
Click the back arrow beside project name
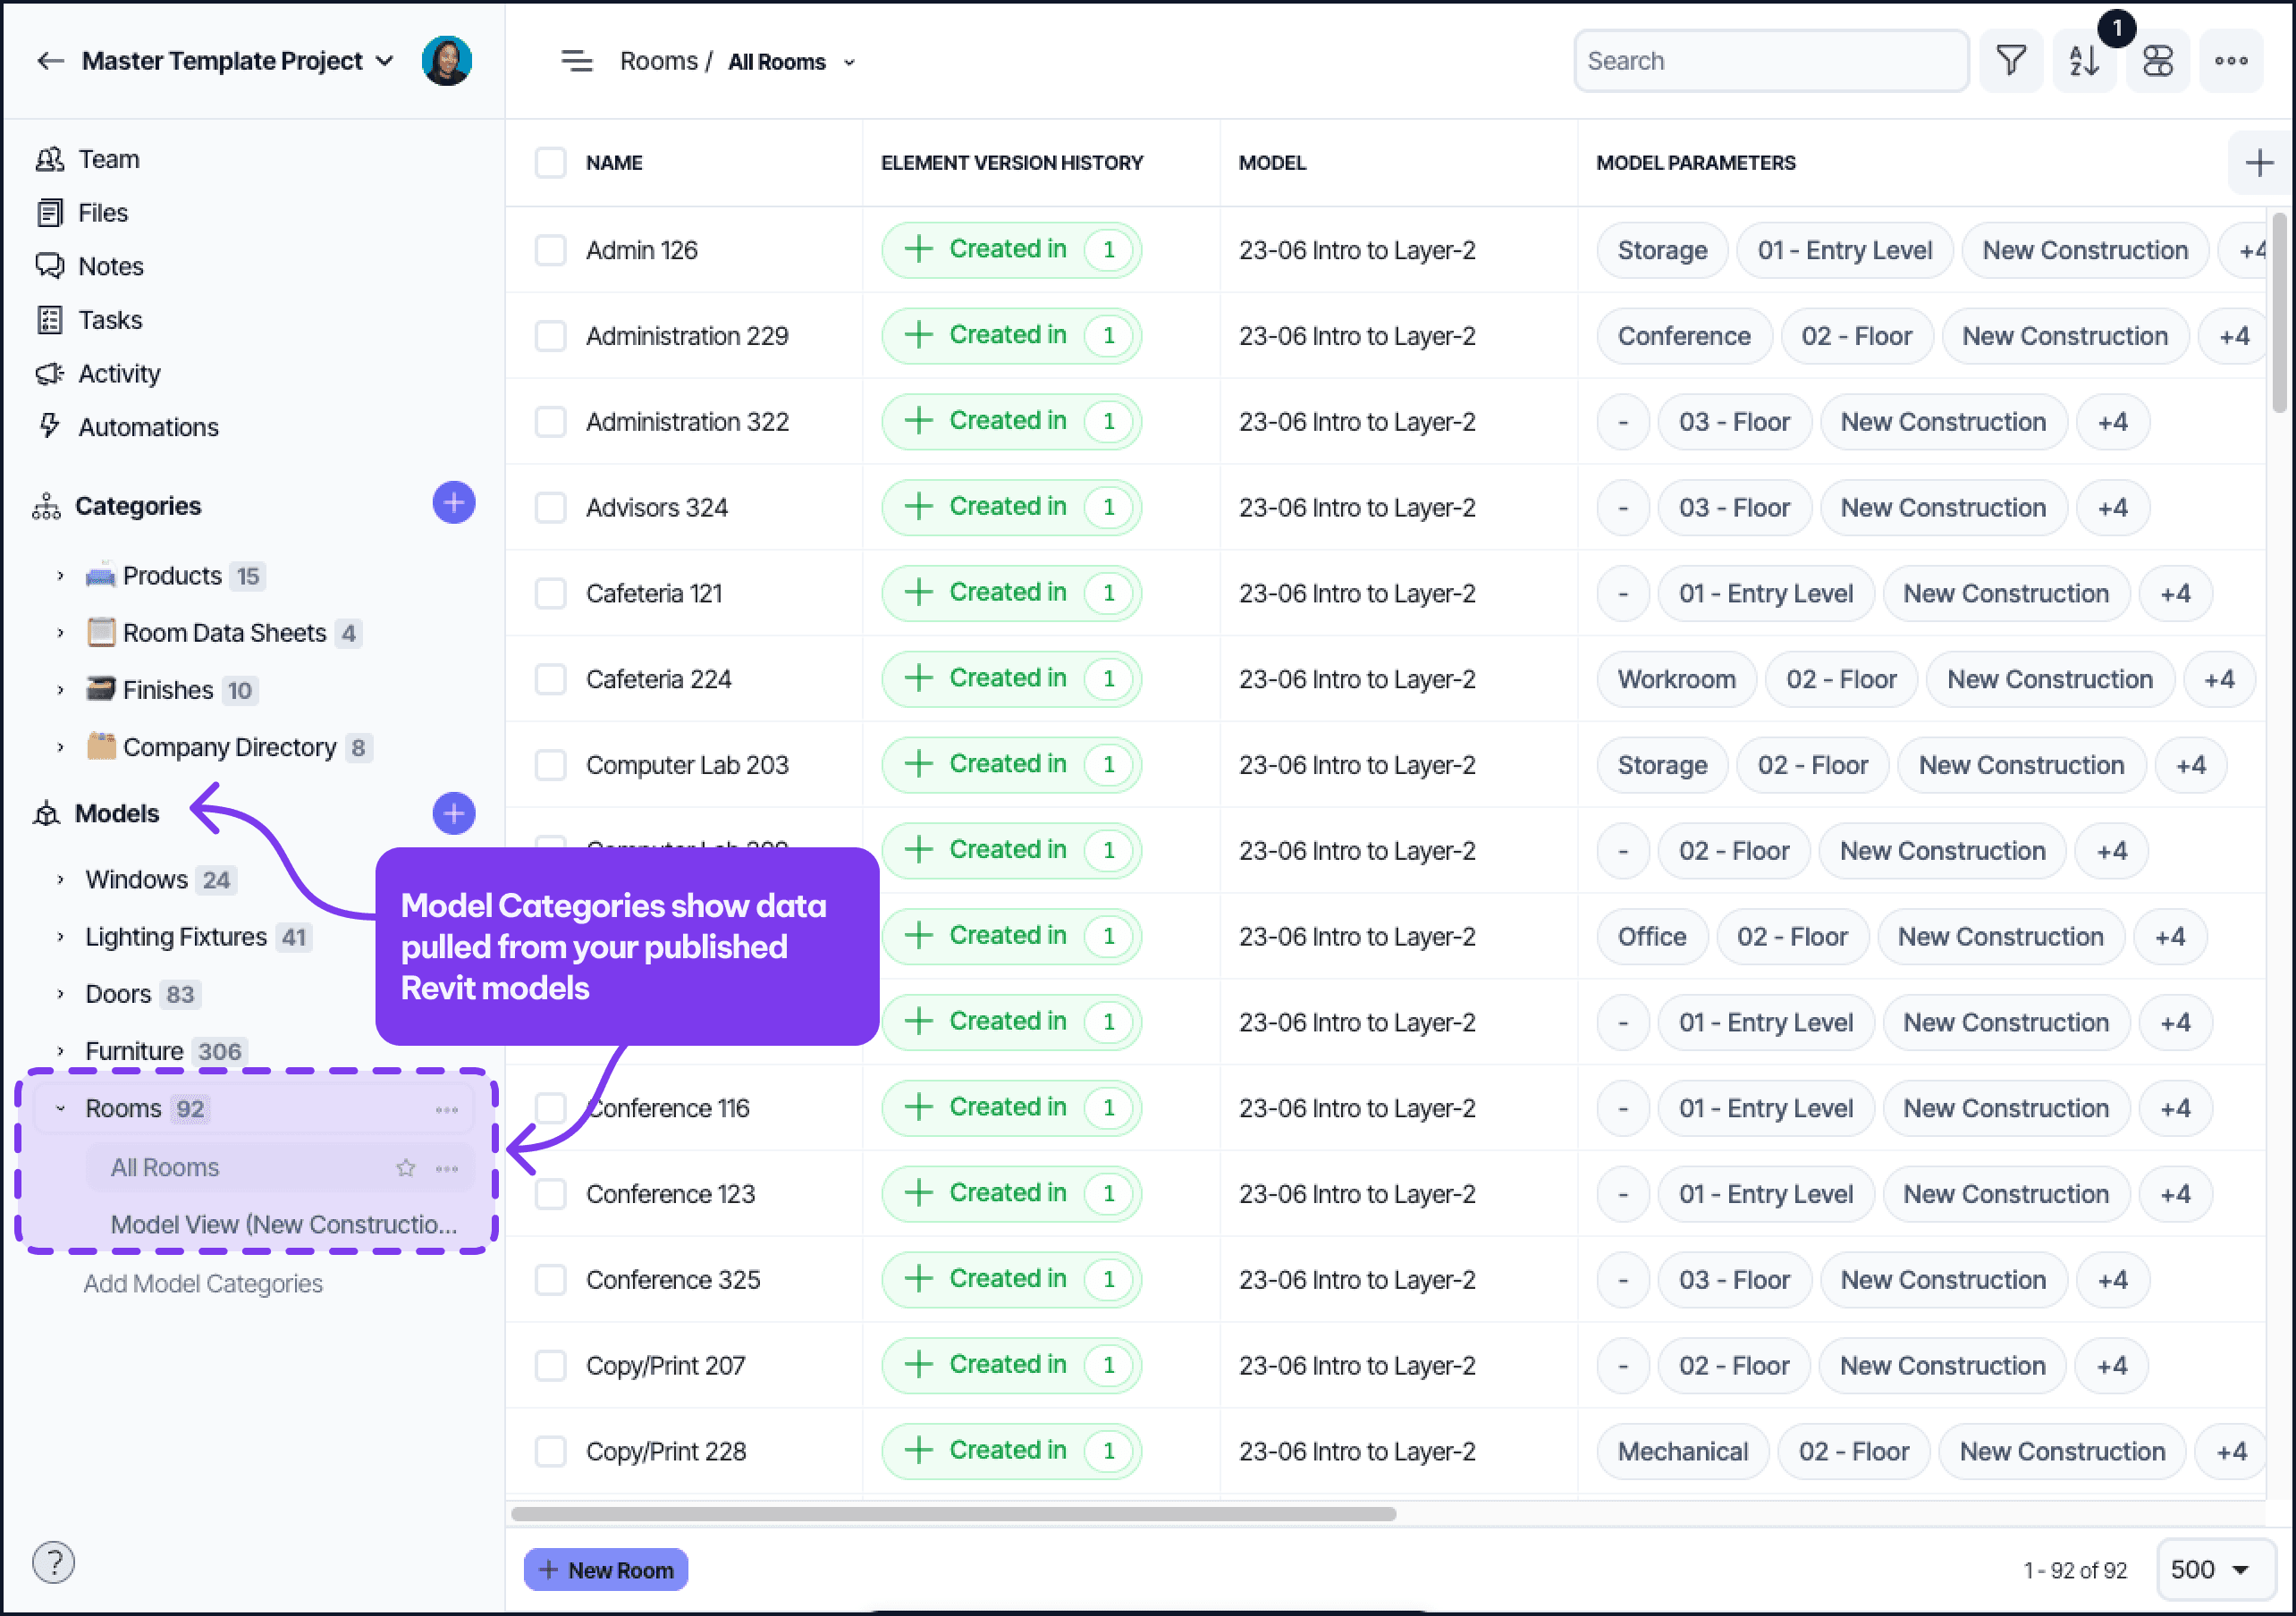coord(50,61)
